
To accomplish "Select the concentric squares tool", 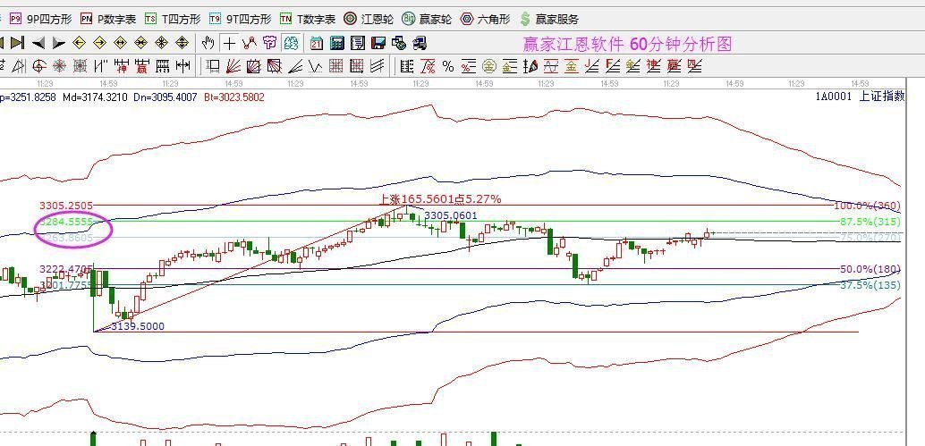I will pyautogui.click(x=81, y=66).
